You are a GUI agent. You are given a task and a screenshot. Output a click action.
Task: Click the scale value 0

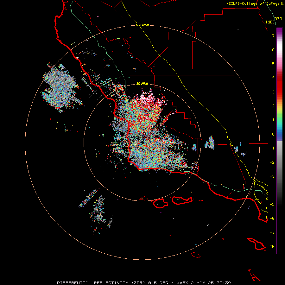[273, 134]
